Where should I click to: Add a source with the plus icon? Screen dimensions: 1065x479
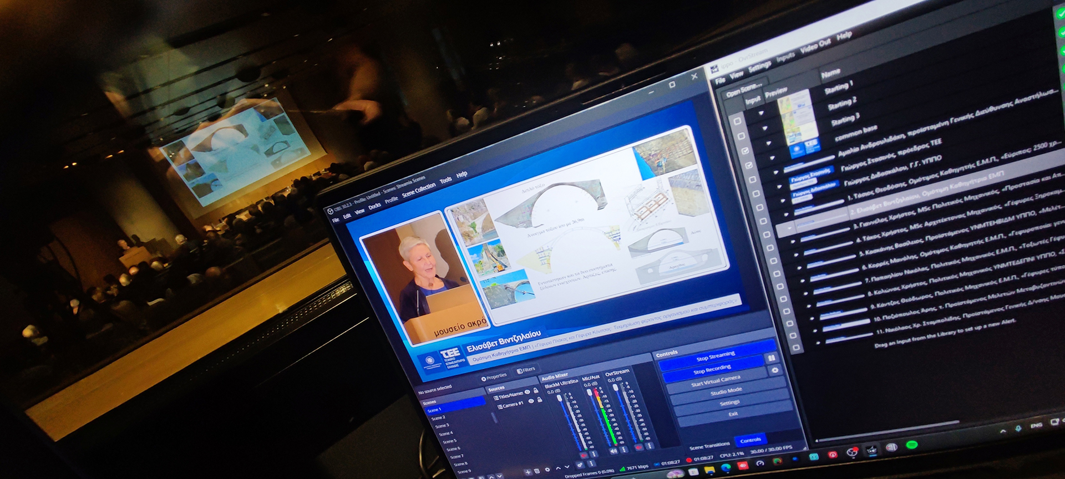coord(528,472)
